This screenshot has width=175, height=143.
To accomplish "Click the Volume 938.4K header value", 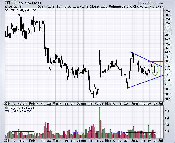I will [x=120, y=6].
